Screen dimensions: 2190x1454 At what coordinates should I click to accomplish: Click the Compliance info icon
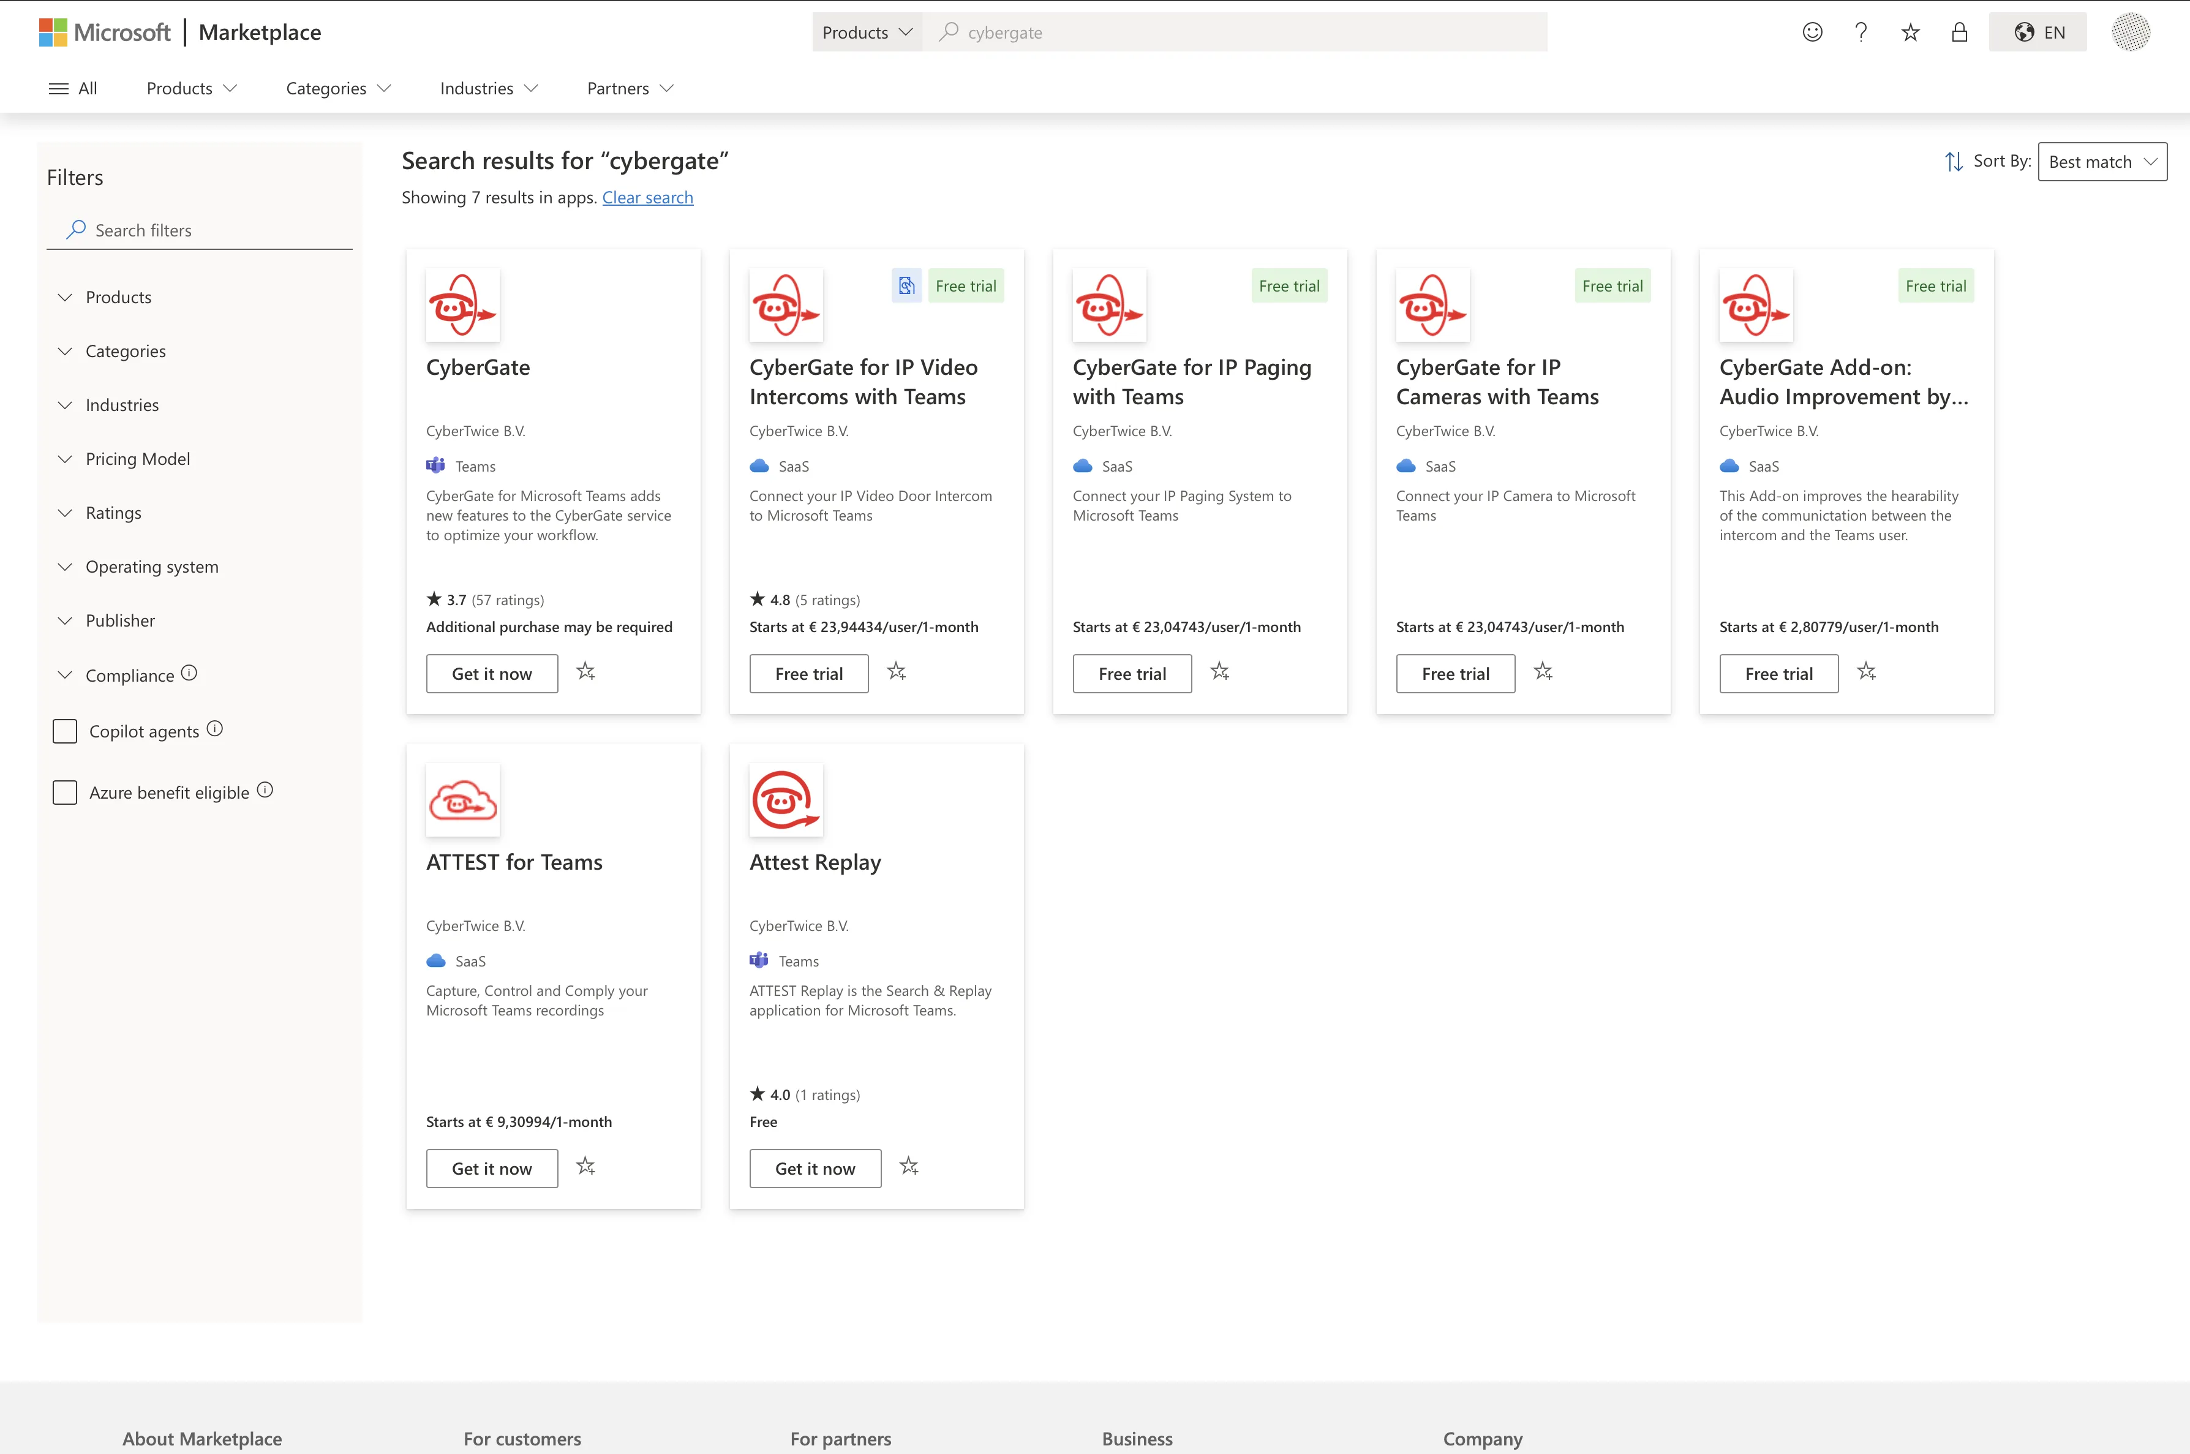[189, 673]
